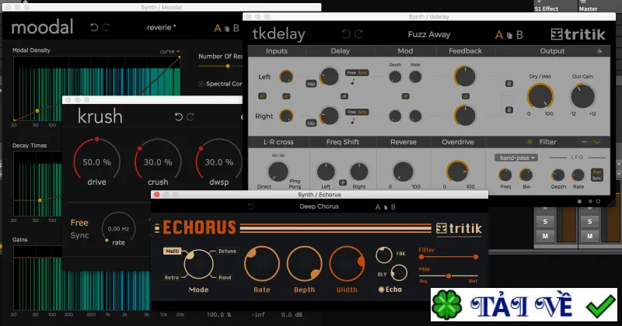This screenshot has width=622, height=326.
Task: Click the Filter power icon in tkdelay
Action: tap(529, 142)
